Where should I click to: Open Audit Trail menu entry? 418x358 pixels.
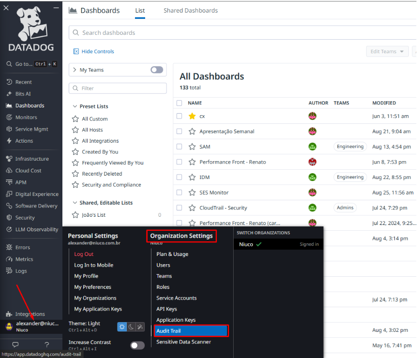[191, 331]
